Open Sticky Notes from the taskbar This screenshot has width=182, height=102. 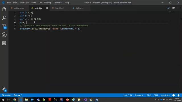tap(79, 99)
